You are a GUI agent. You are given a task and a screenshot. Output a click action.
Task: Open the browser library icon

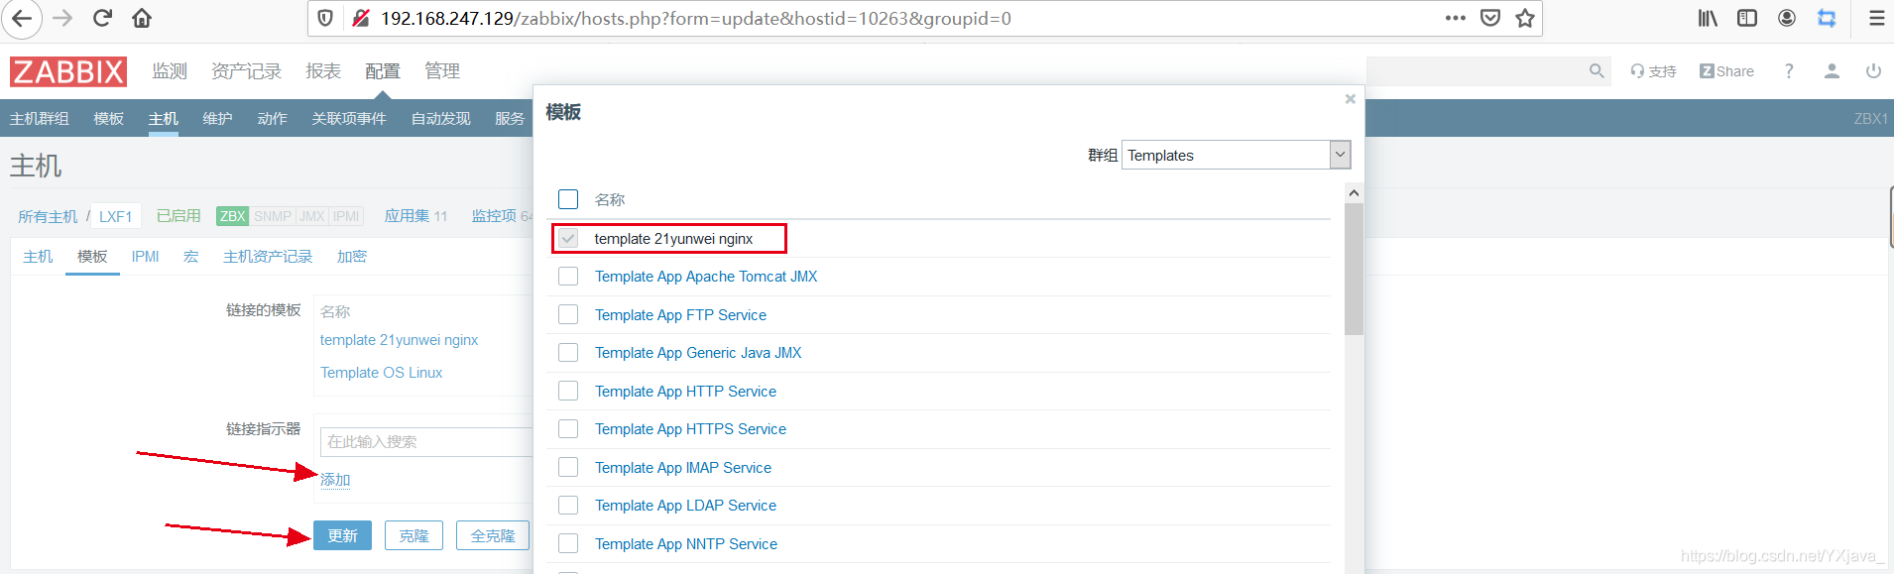[x=1708, y=18]
